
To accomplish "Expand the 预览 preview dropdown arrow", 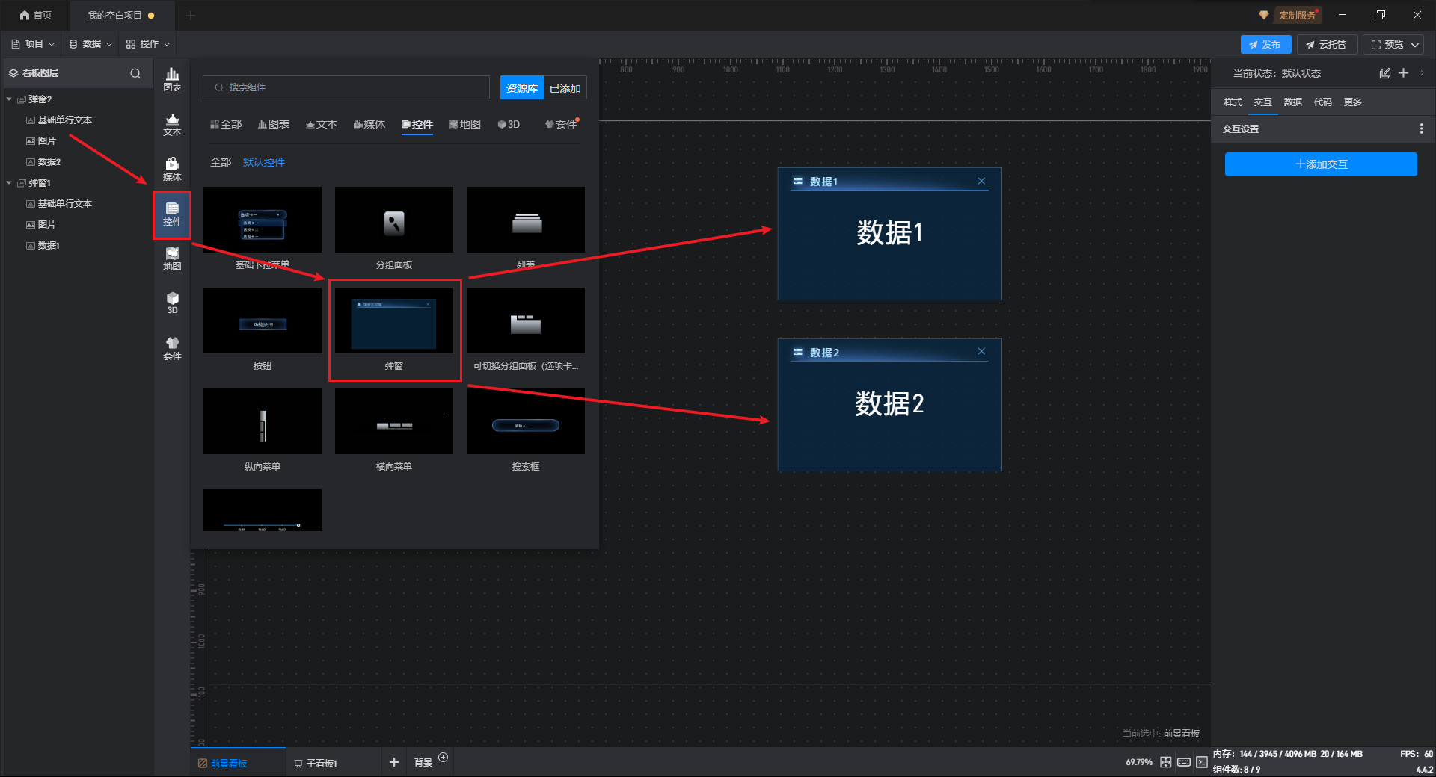I will coord(1415,45).
